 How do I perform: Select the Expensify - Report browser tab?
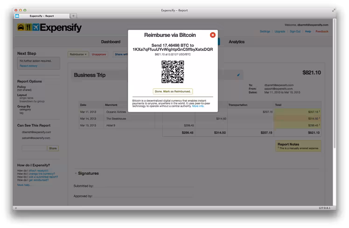coord(42,16)
